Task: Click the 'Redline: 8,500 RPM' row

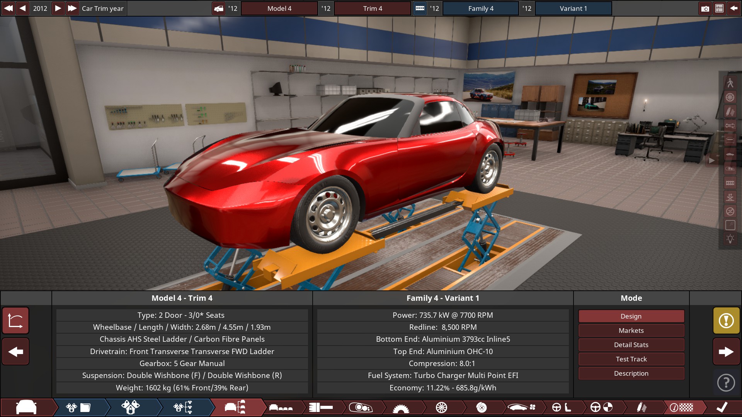Action: (443, 327)
